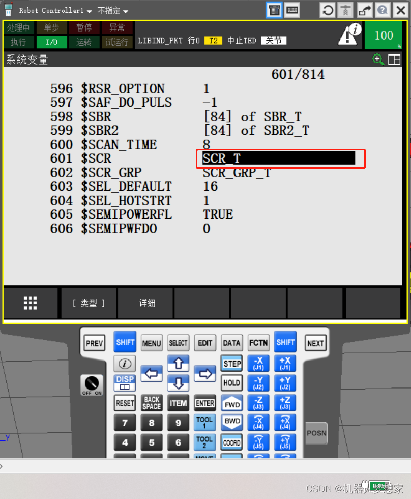The height and width of the screenshot is (499, 411).
Task: Click the TOOL 2 key
Action: pos(204,442)
